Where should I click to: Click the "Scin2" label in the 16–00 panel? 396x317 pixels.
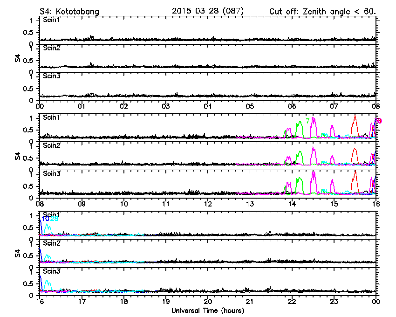(x=52, y=243)
